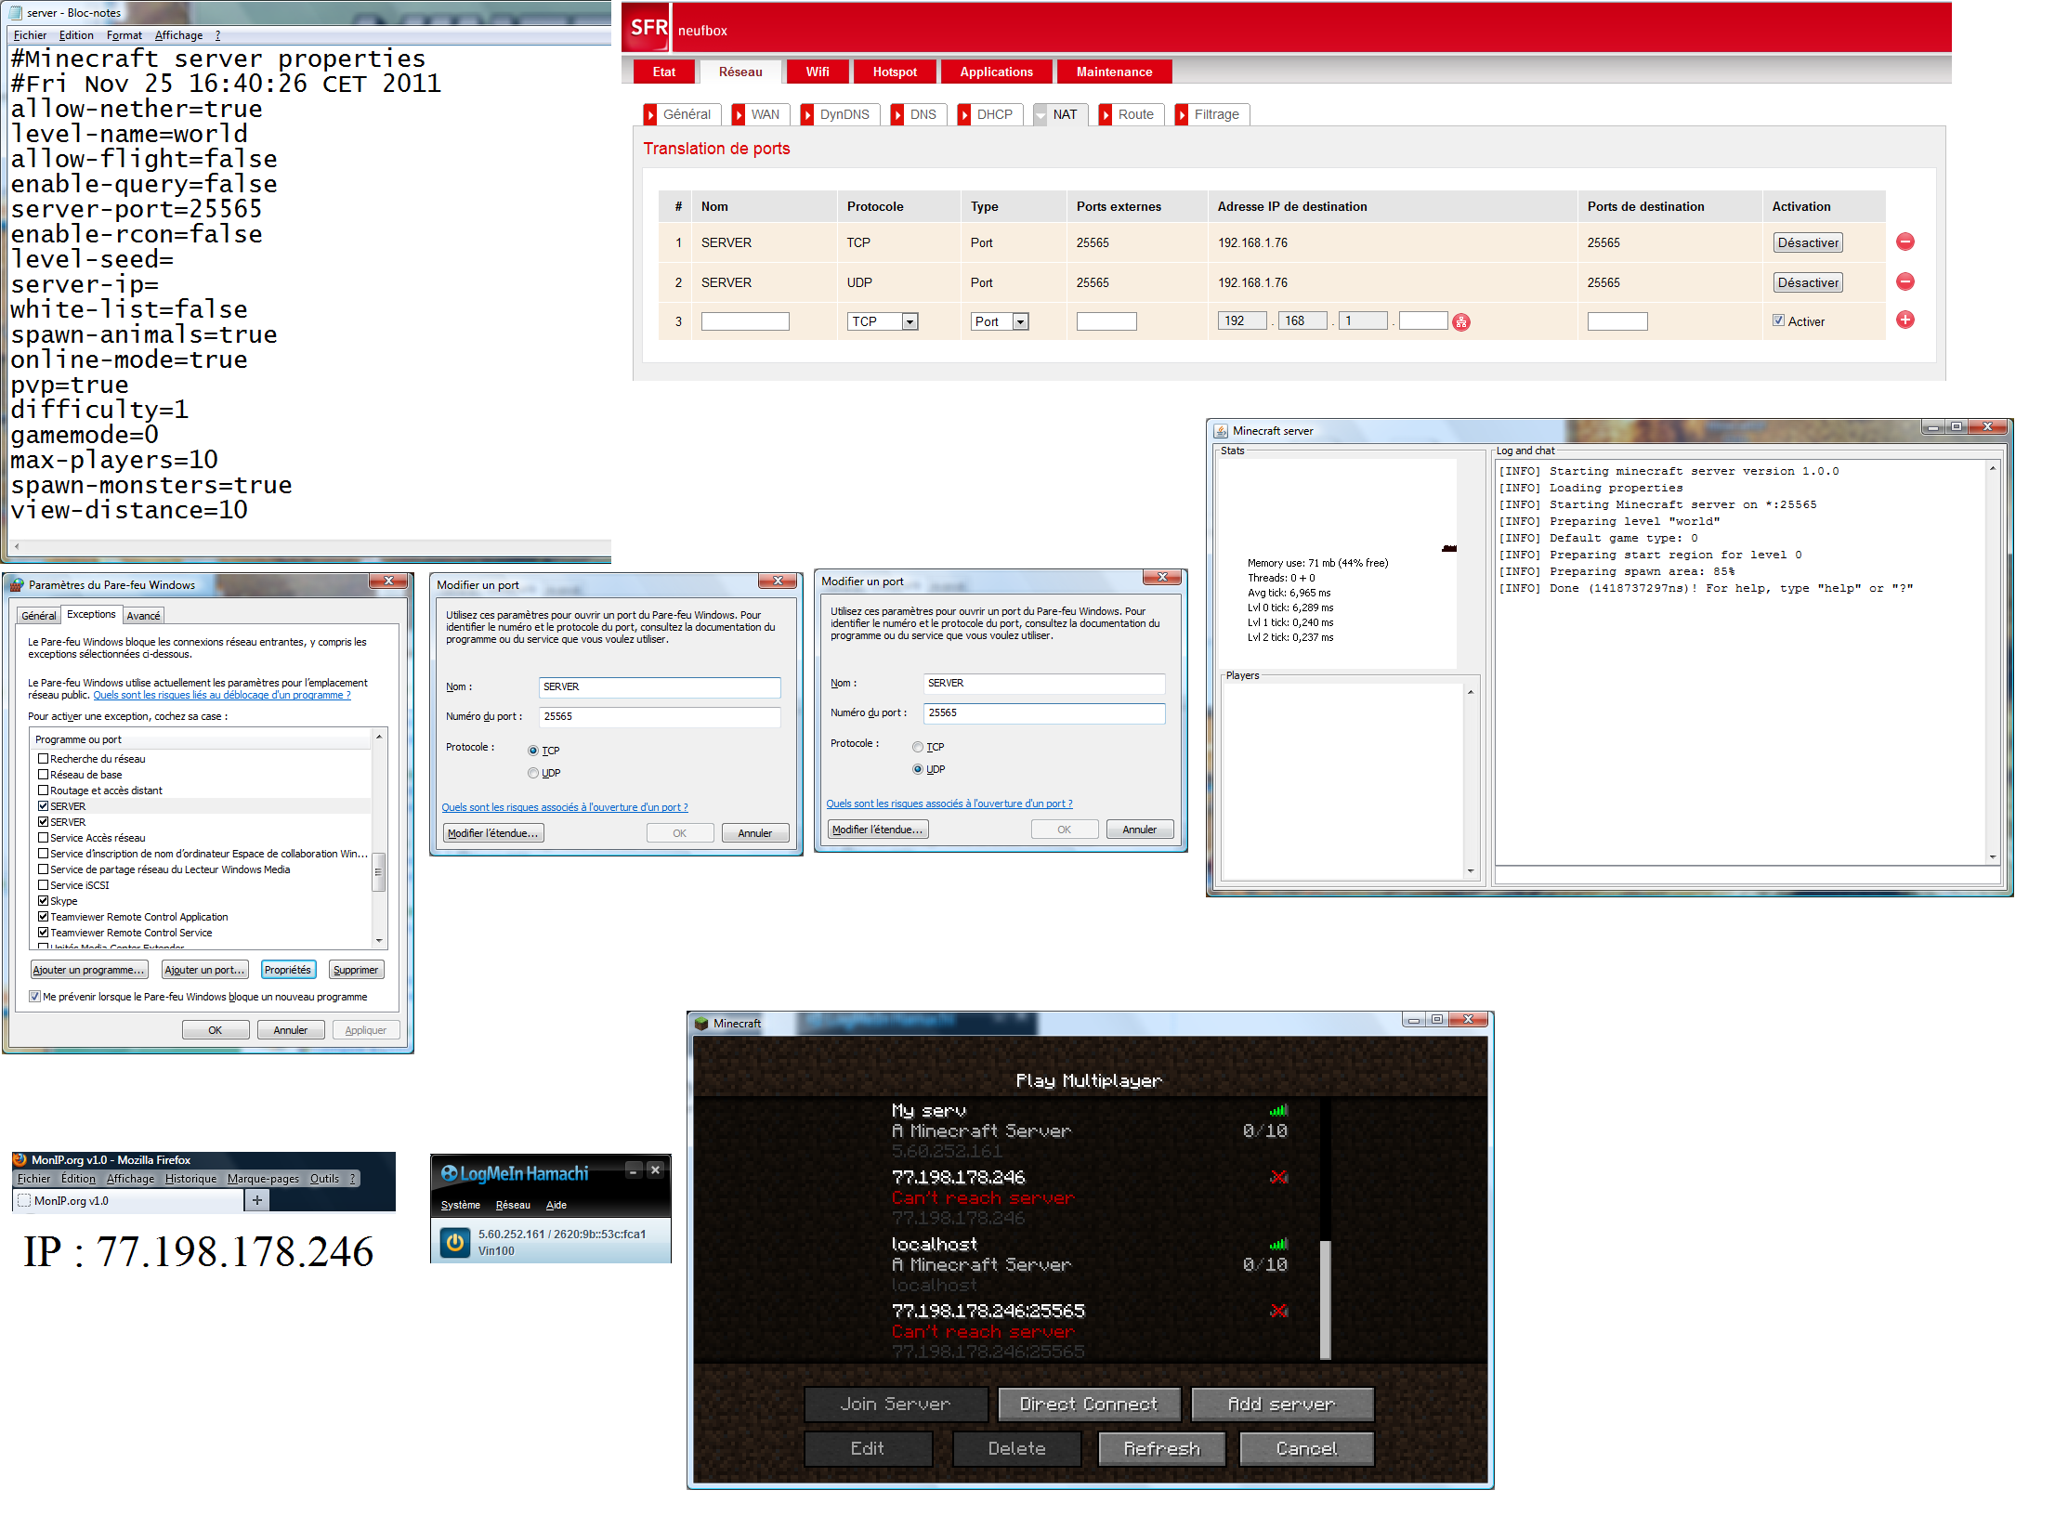Check Recherche du réseau exception
The image size is (2055, 1529).
click(x=43, y=758)
